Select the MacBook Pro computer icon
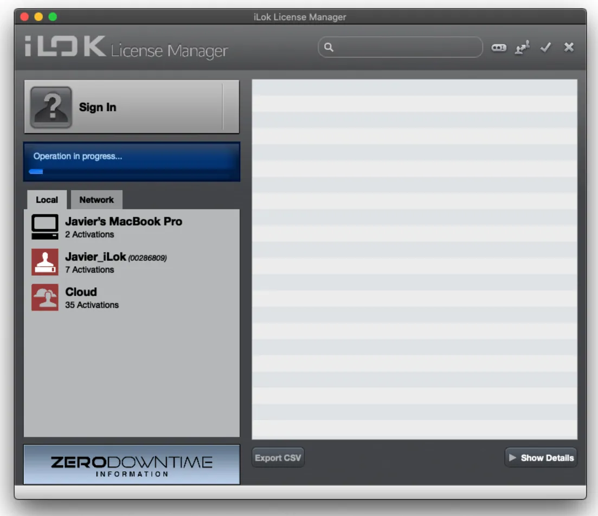The image size is (598, 516). (x=45, y=227)
